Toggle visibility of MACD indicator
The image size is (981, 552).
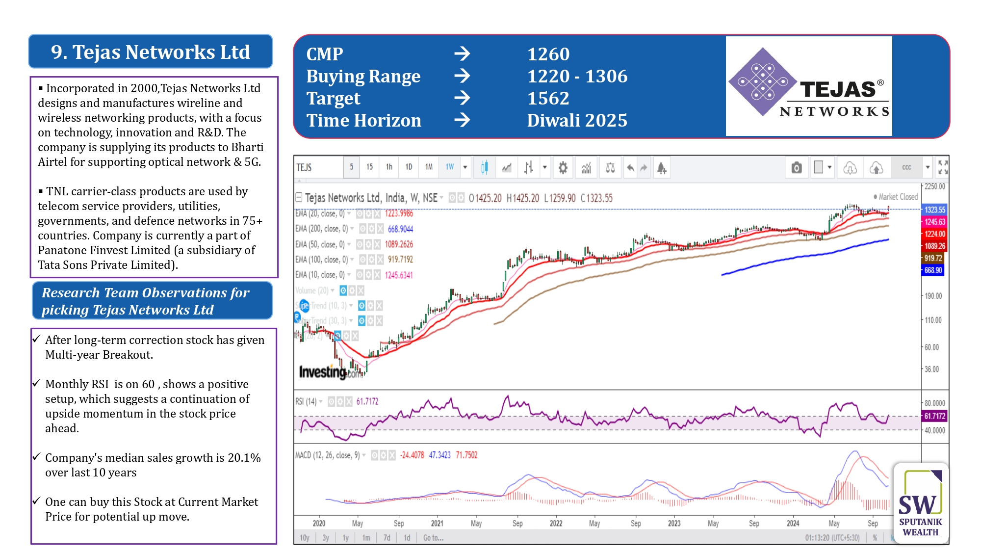coord(375,455)
